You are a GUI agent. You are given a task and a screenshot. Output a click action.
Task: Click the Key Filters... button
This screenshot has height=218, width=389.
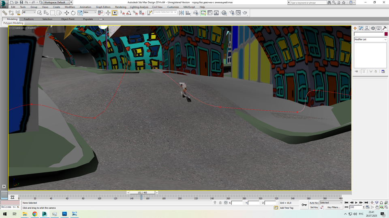(x=333, y=207)
